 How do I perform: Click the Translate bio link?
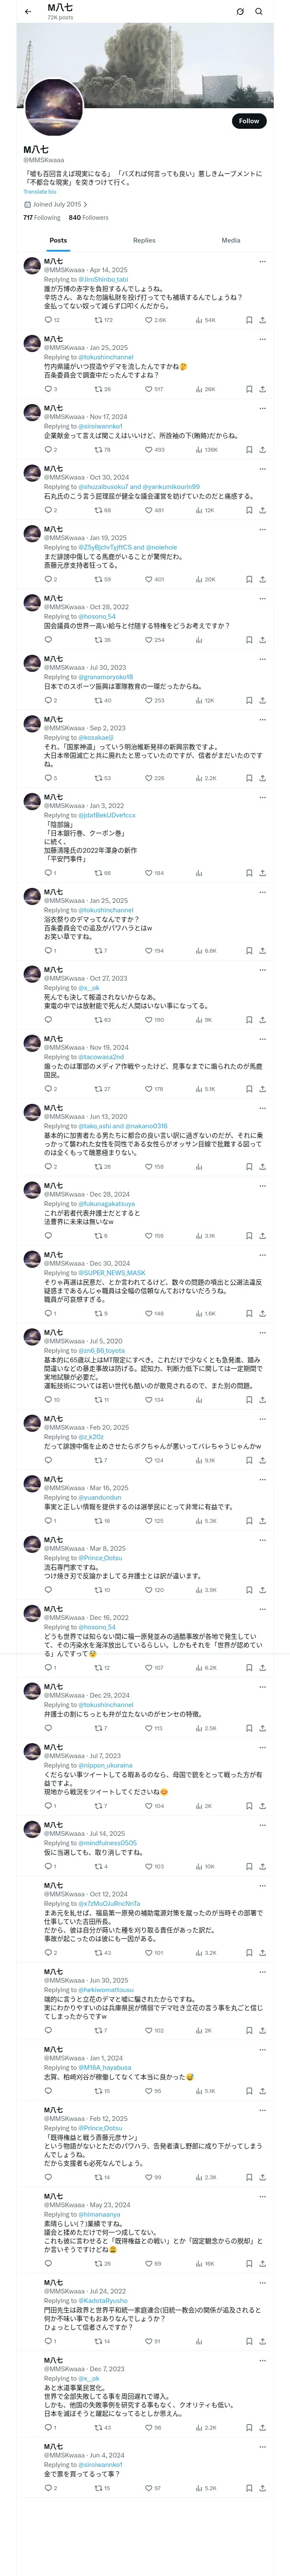tap(40, 191)
